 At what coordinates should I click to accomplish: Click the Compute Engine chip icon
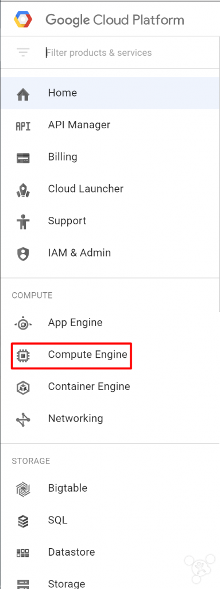(x=23, y=355)
